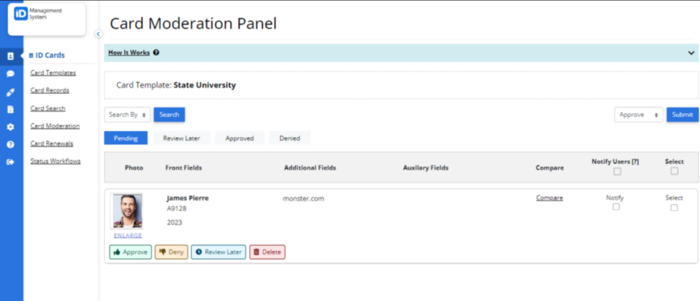Click the logout arrow icon
This screenshot has height=301, width=700.
10,162
